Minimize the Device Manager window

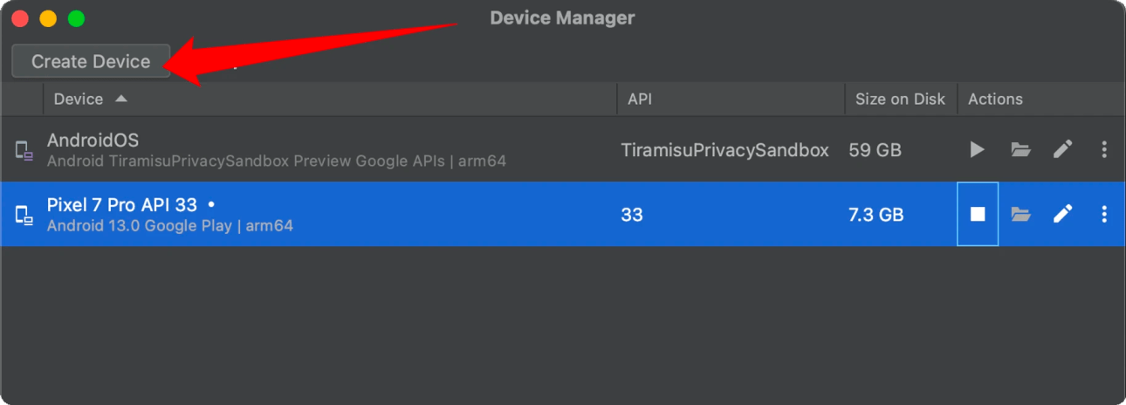[x=48, y=18]
